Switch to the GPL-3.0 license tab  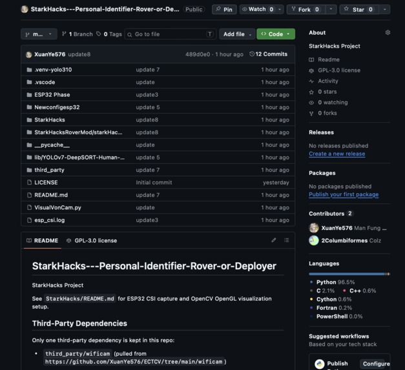coord(92,241)
